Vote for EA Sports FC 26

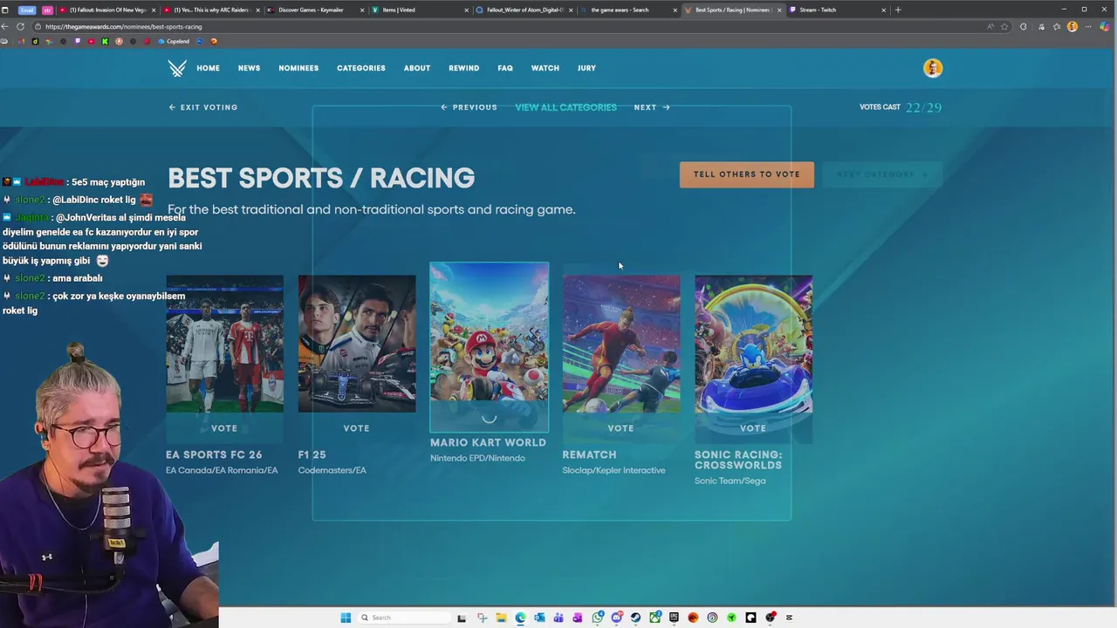pos(224,428)
